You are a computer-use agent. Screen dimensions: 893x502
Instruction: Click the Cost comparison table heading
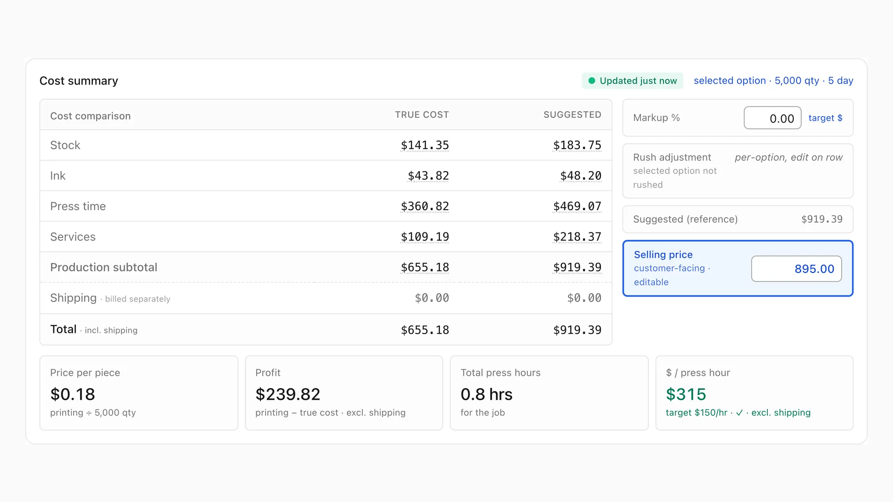90,116
